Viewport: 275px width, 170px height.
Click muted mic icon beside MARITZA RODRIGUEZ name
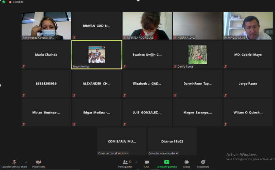pyautogui.click(x=125, y=38)
